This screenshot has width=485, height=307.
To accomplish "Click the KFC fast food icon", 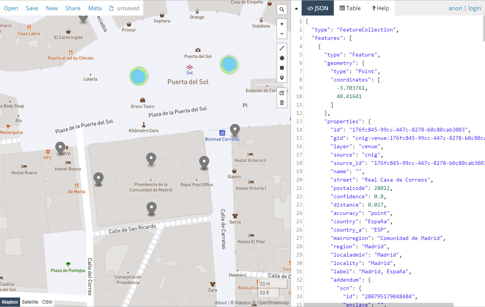I will click(x=48, y=152).
